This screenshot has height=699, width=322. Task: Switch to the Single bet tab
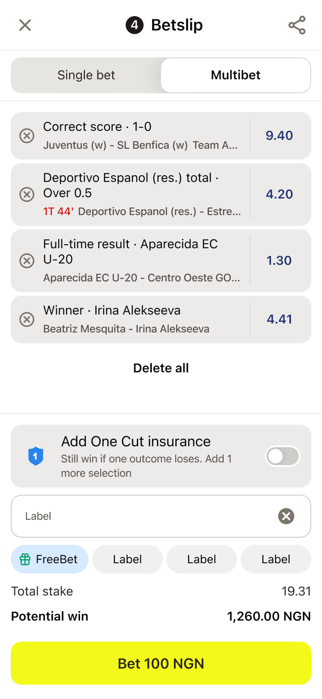86,75
